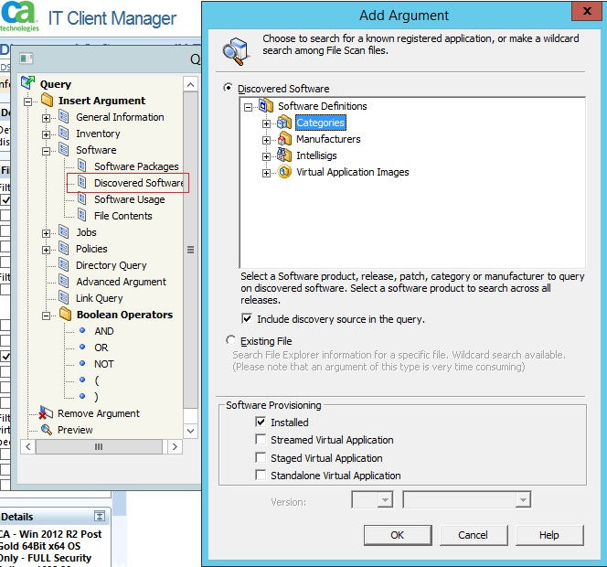Collapse the Boolean Operators node

pyautogui.click(x=46, y=316)
